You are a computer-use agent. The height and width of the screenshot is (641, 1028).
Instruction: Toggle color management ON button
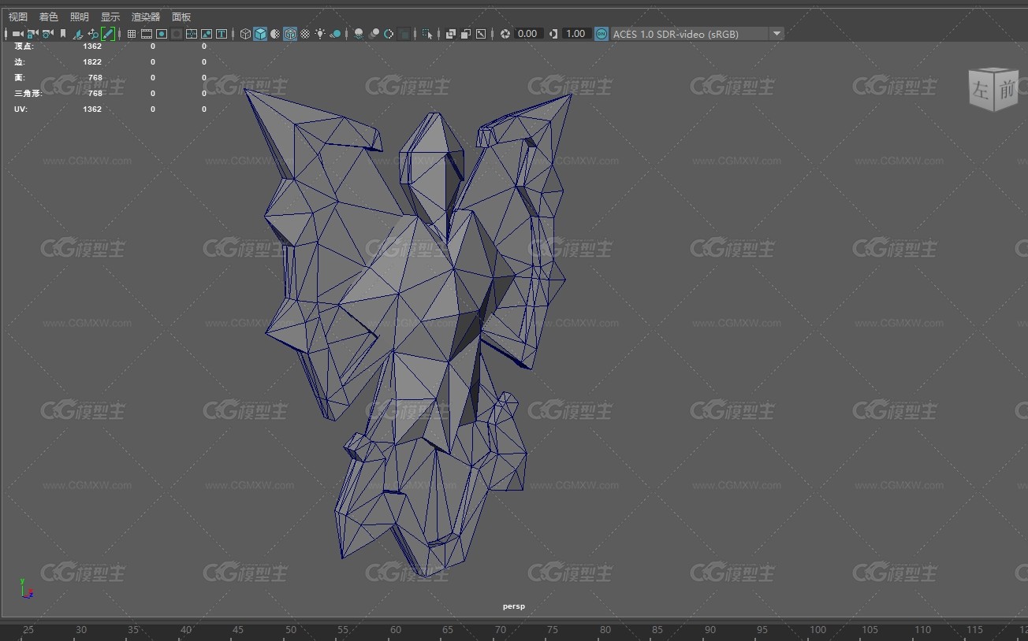602,34
